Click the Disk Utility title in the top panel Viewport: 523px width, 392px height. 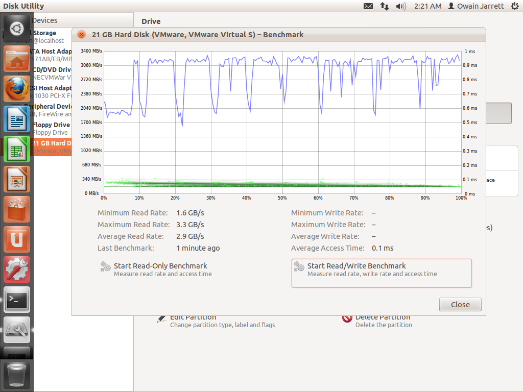tap(23, 6)
